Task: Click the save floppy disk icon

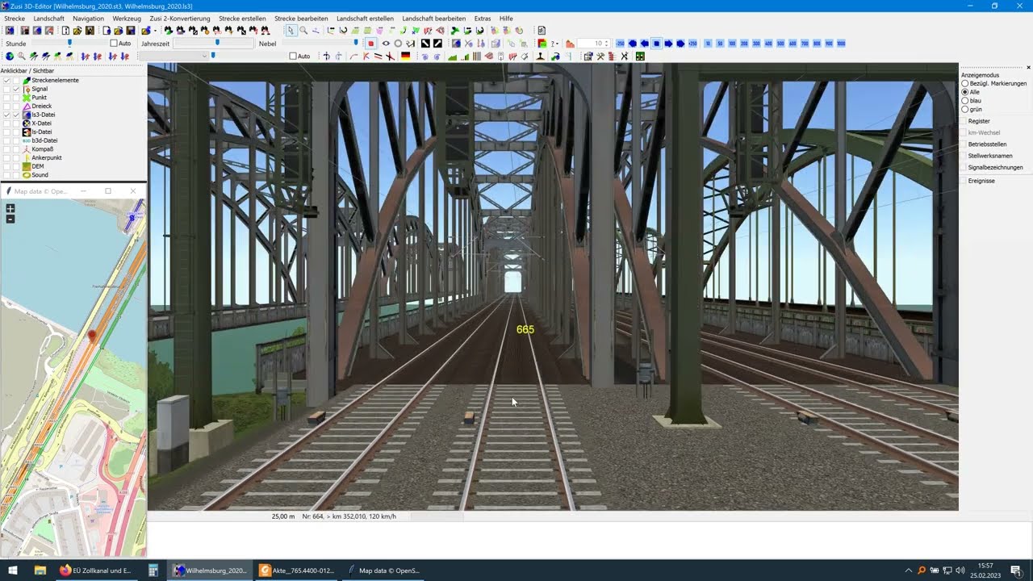Action: (130, 31)
